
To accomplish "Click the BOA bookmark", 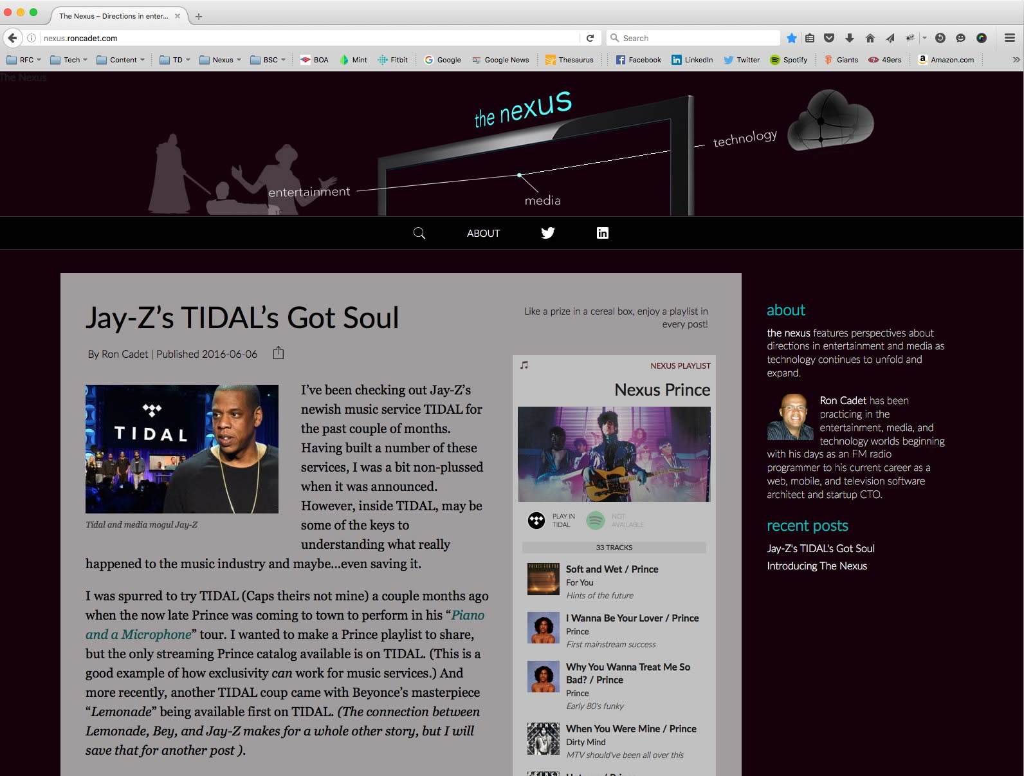I will 315,60.
